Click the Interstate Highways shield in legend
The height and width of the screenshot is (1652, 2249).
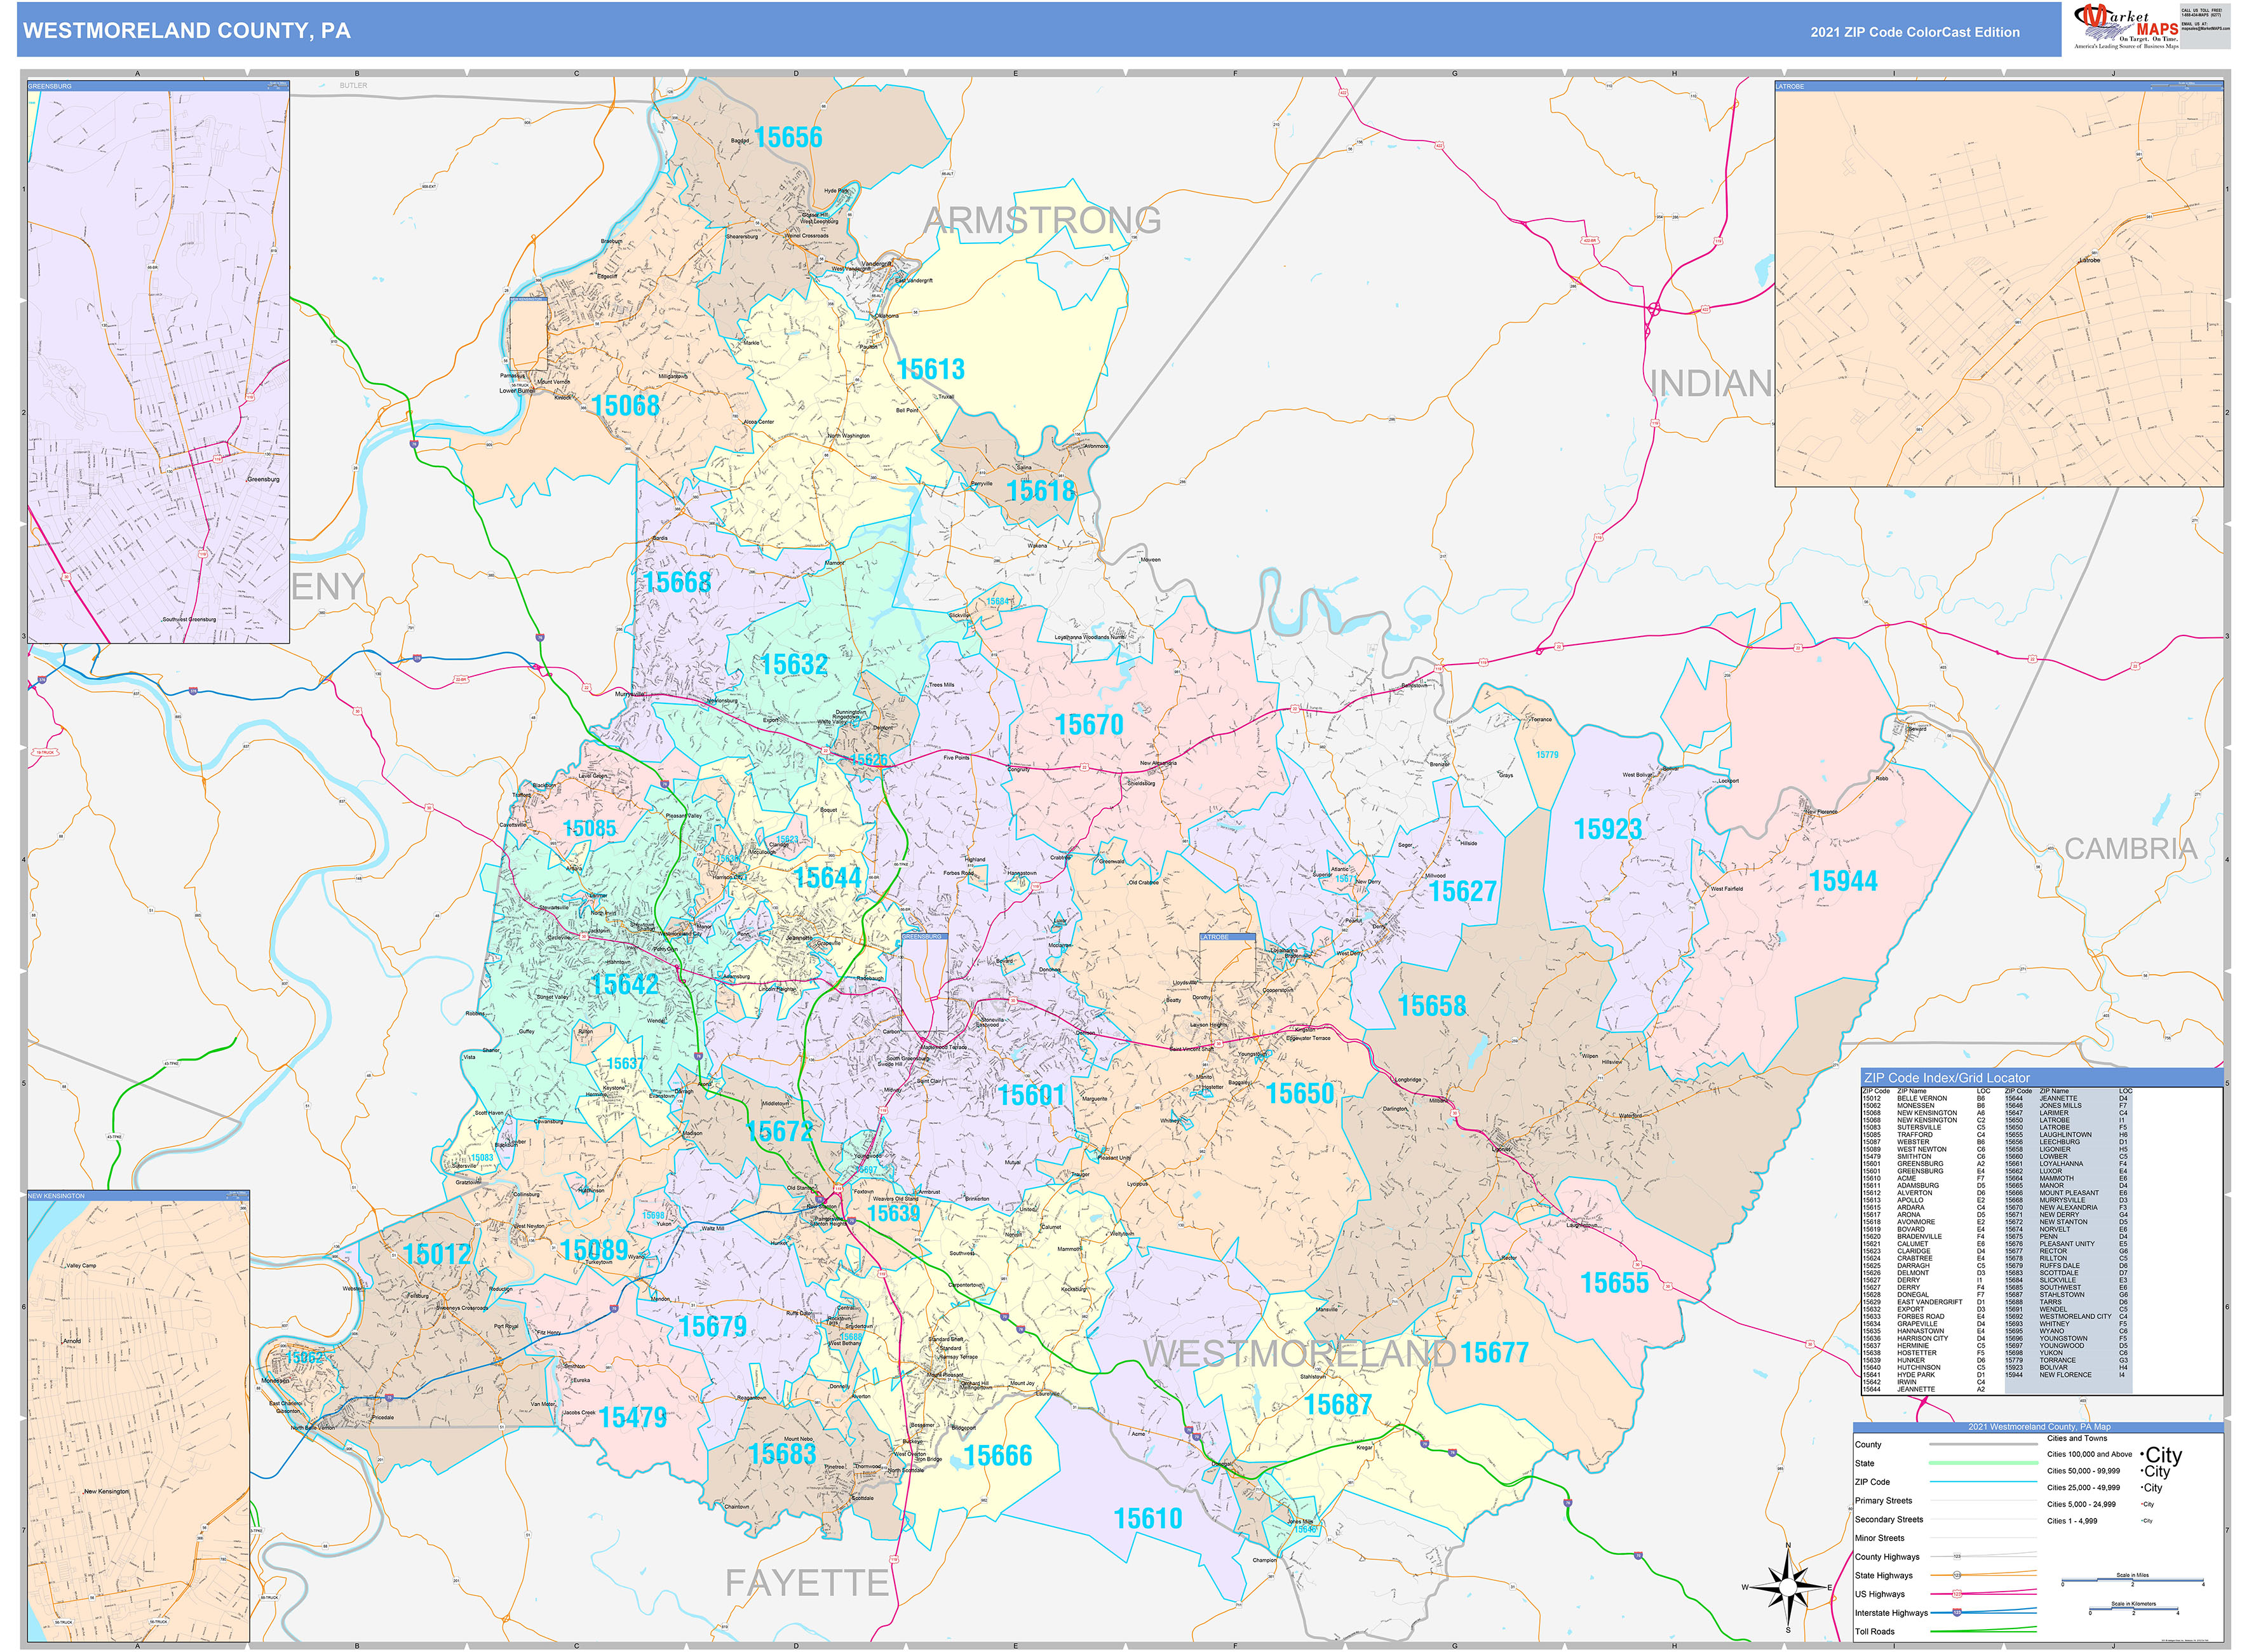coord(1957,1612)
